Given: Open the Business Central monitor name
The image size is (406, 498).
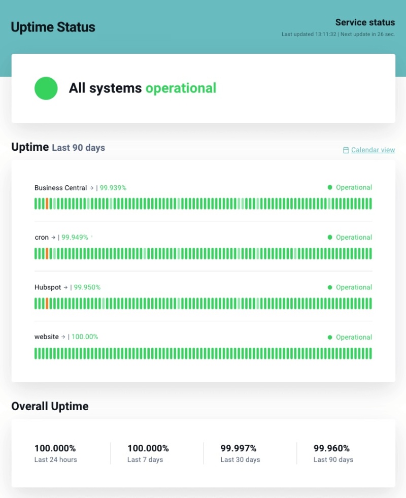Looking at the screenshot, I should point(60,188).
